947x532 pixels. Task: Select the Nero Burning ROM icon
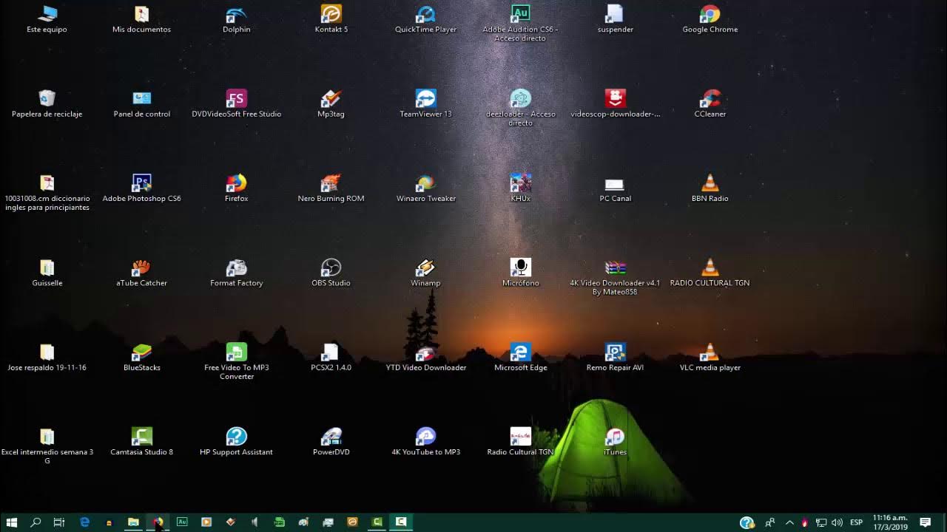[331, 188]
